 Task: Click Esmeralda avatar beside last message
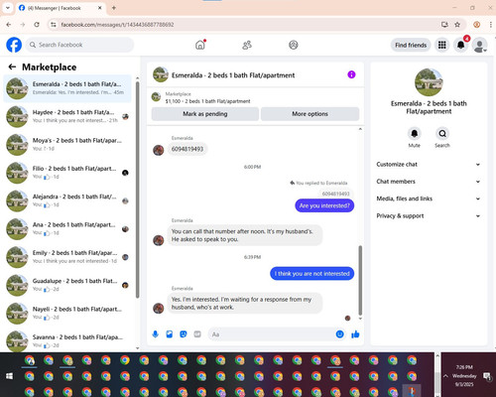(159, 309)
